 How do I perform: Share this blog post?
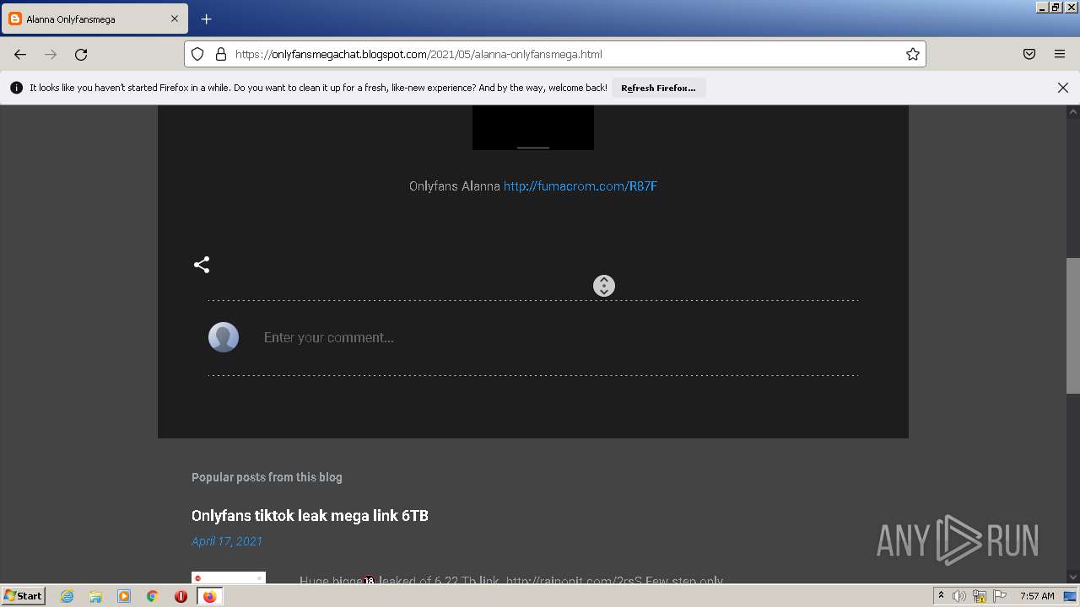(202, 265)
